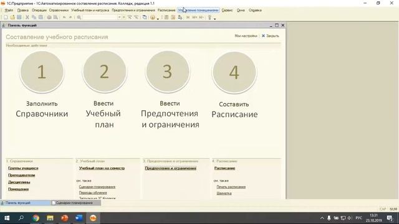
Task: Open the Файл menu
Action: [9, 10]
